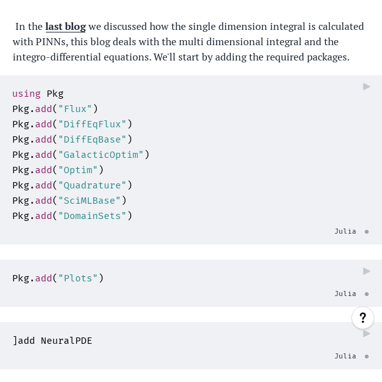The width and height of the screenshot is (382, 382).
Task: Click status dot of Plots cell
Action: coord(367,294)
